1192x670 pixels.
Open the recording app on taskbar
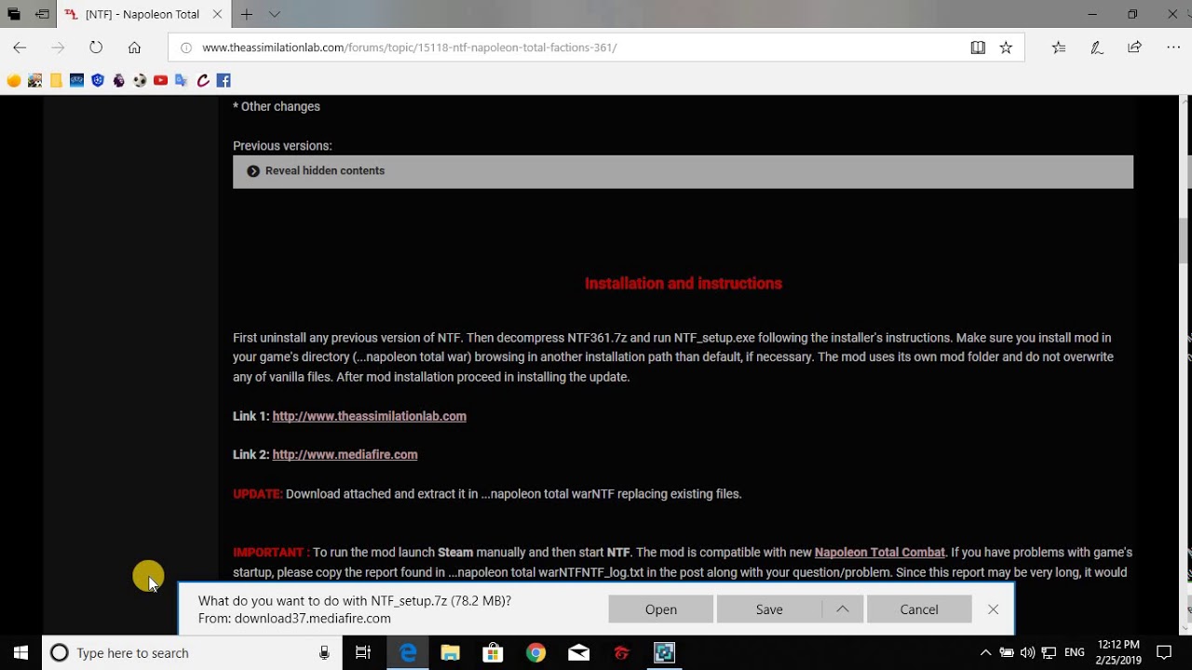pos(664,653)
